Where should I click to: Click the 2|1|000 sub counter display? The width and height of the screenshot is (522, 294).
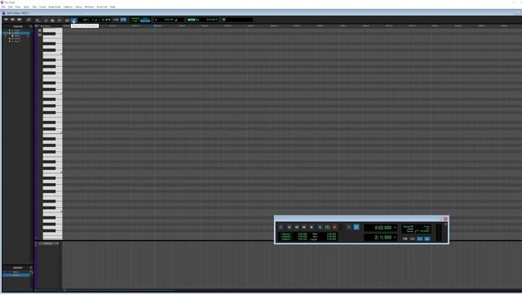pos(383,238)
